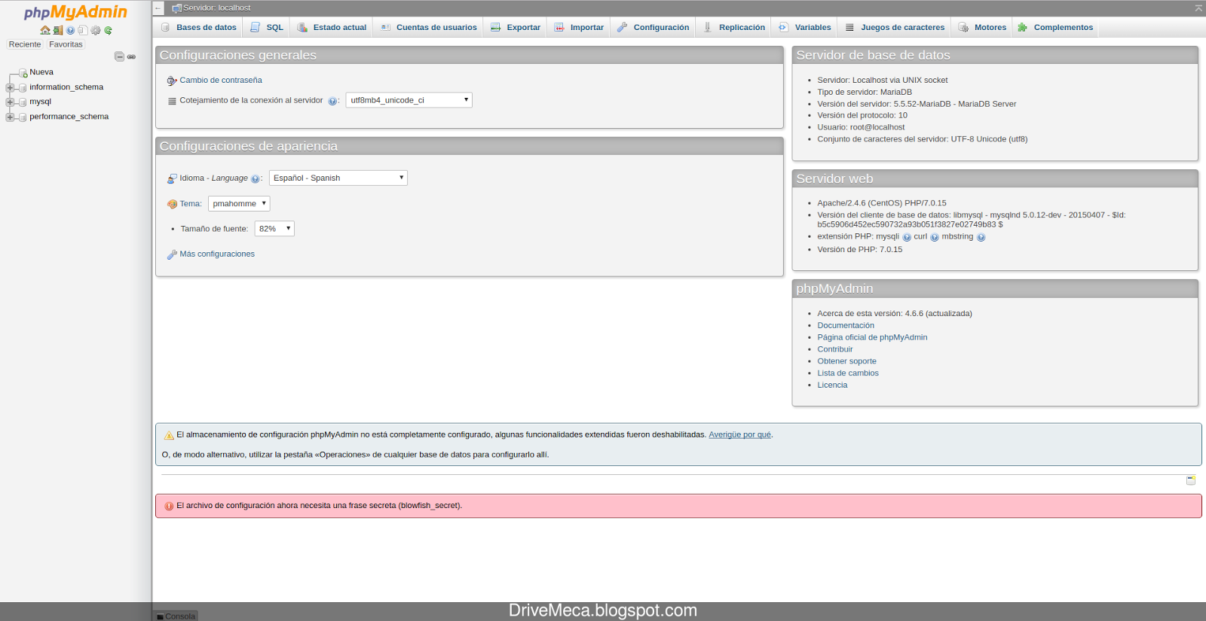The width and height of the screenshot is (1206, 621).
Task: Select performance_schema name in the tree
Action: pyautogui.click(x=69, y=117)
